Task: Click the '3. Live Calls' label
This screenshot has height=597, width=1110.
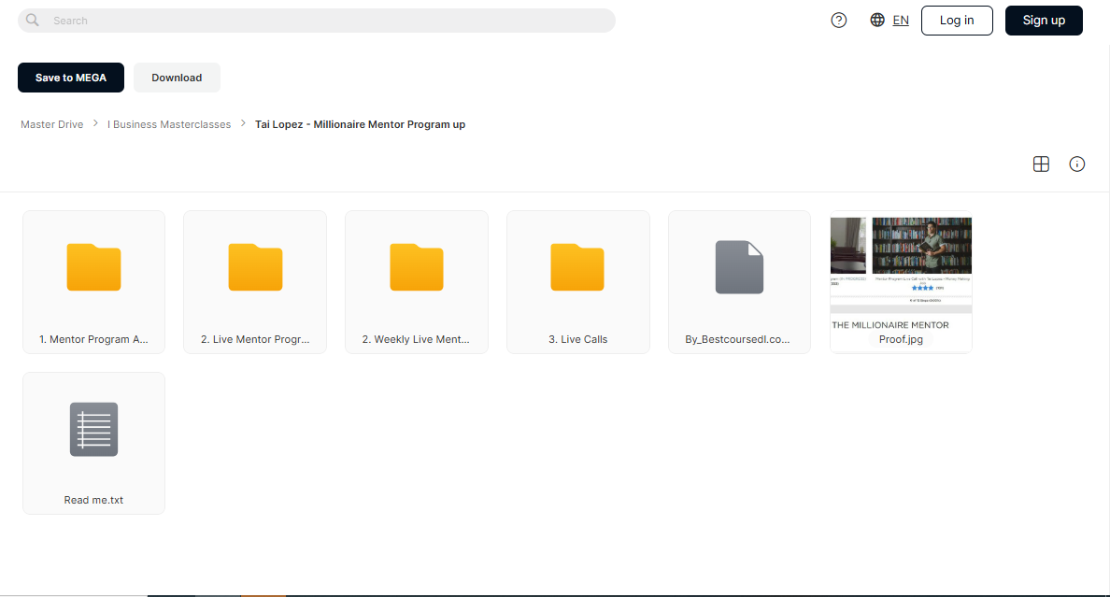Action: [x=577, y=339]
